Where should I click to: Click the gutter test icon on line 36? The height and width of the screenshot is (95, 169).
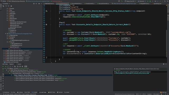46,25
